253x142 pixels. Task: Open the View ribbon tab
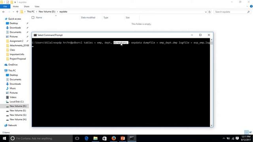click(x=37, y=6)
